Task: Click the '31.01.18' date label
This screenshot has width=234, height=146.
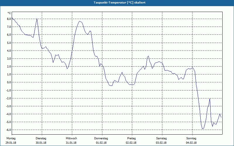Action: point(71,143)
